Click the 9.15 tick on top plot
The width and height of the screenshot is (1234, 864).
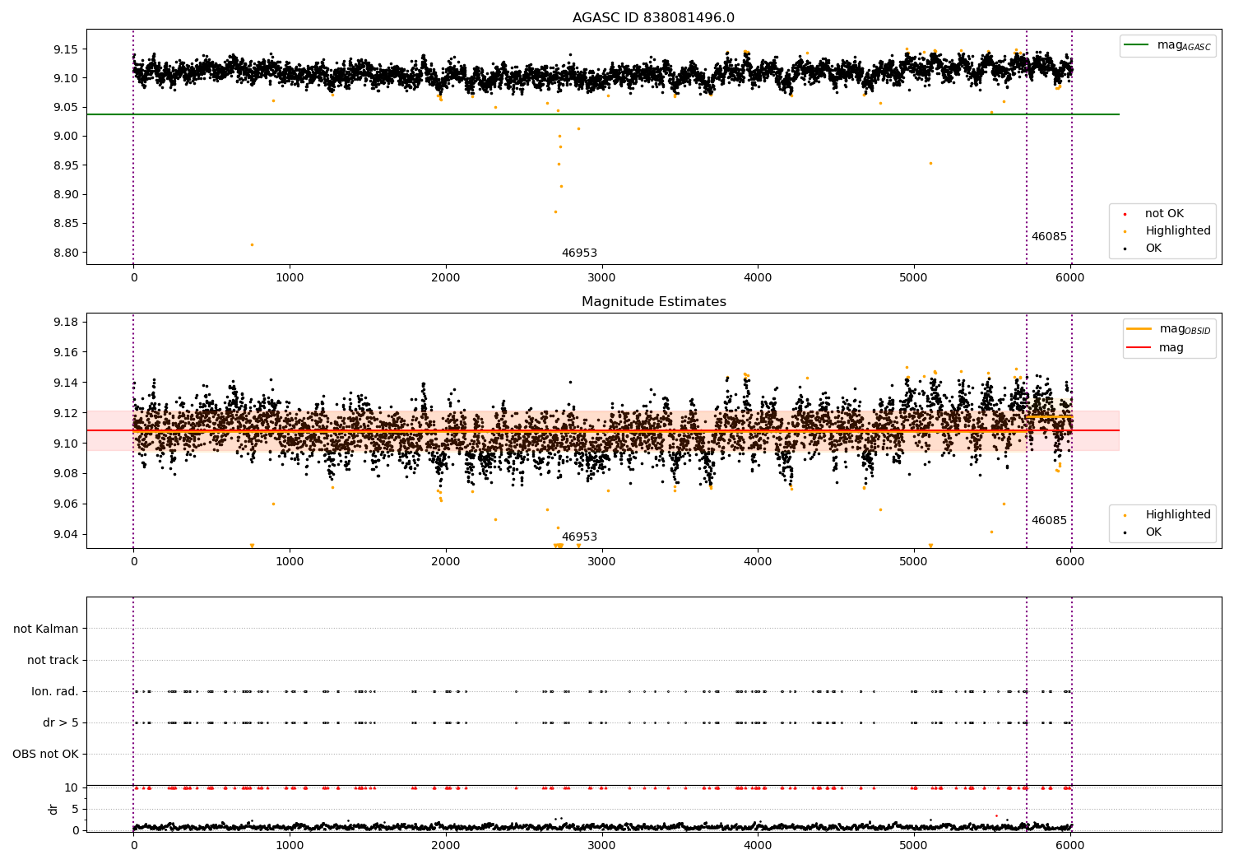click(64, 50)
